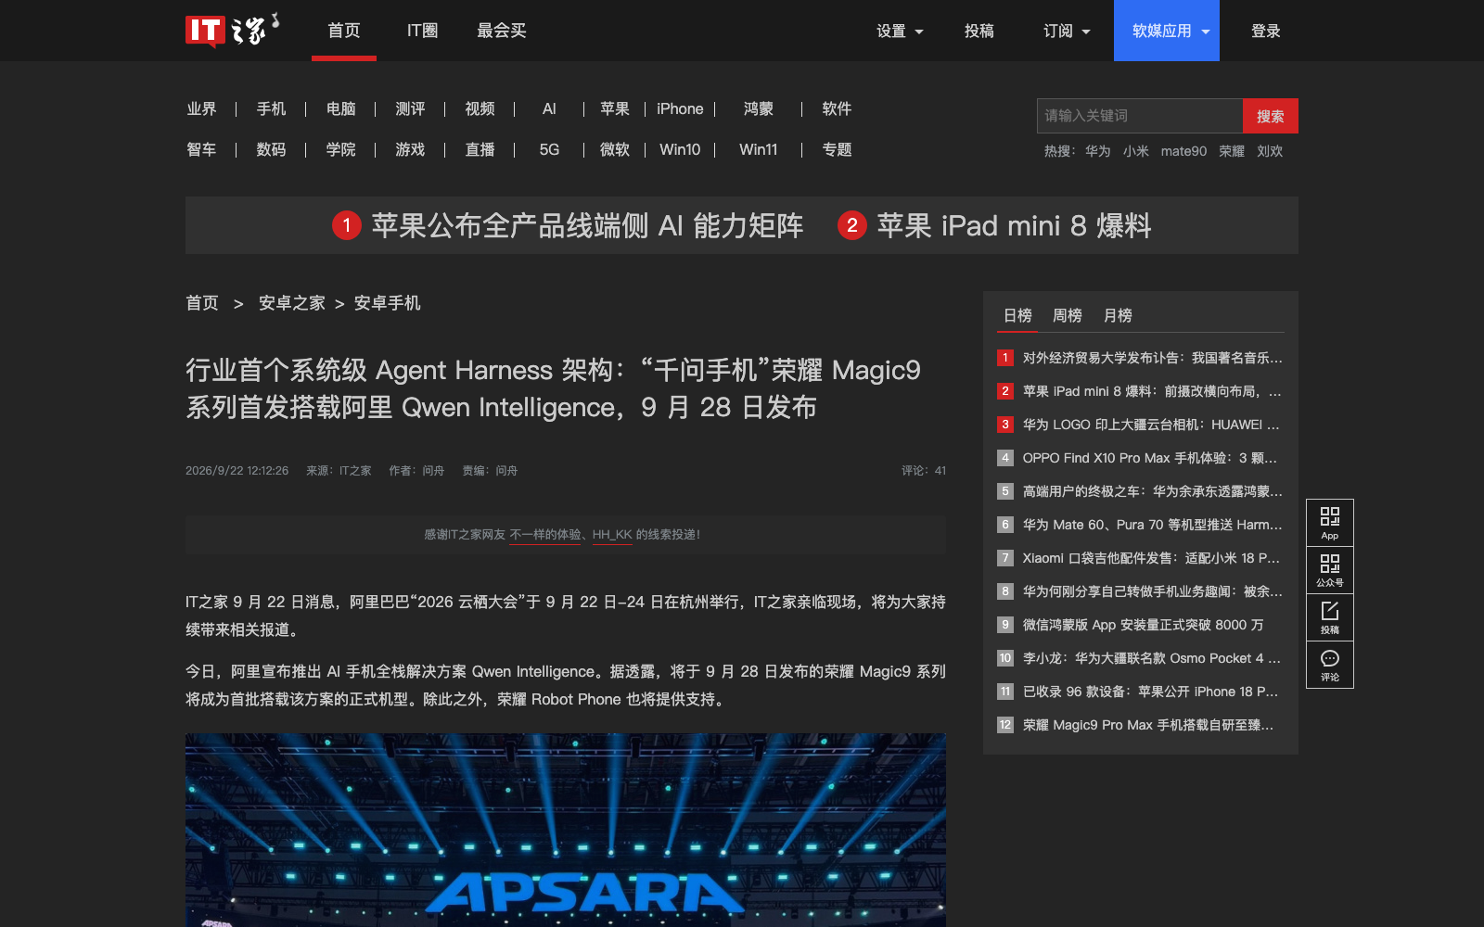Image resolution: width=1484 pixels, height=927 pixels.
Task: Open the 手机 category
Action: point(271,108)
